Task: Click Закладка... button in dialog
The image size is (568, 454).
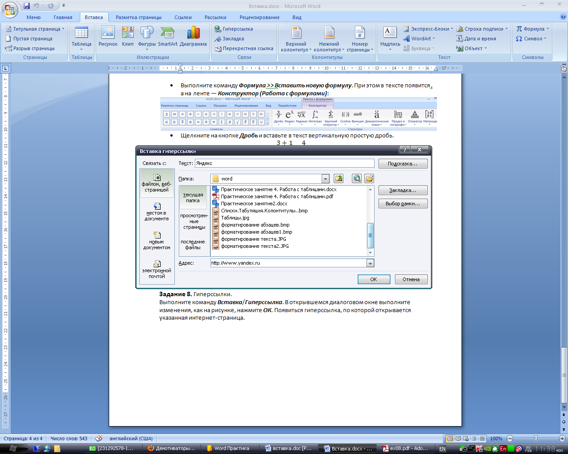Action: click(x=403, y=190)
